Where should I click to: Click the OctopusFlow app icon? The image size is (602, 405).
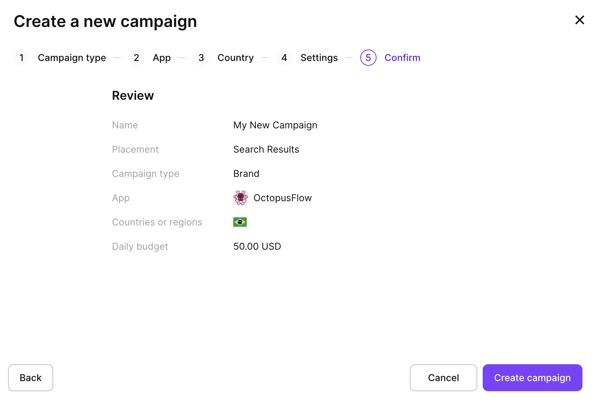pyautogui.click(x=241, y=198)
